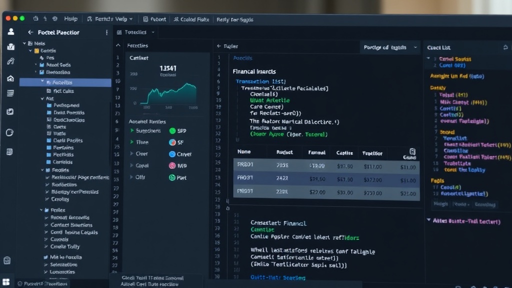Image resolution: width=512 pixels, height=288 pixels.
Task: Open the Help menu in toolbar
Action: pyautogui.click(x=71, y=19)
